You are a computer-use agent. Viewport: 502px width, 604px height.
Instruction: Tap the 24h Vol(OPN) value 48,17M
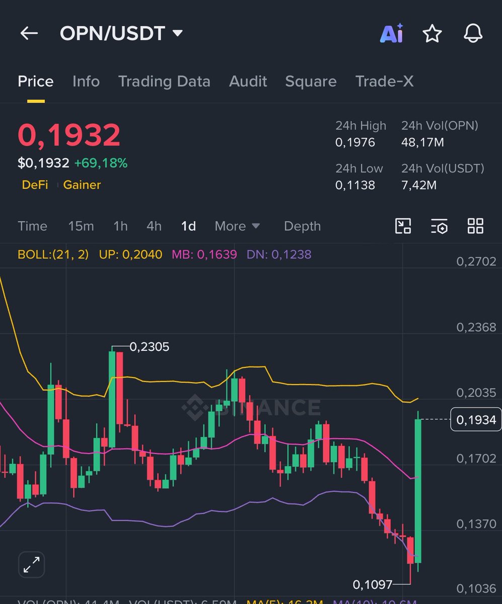tap(422, 142)
